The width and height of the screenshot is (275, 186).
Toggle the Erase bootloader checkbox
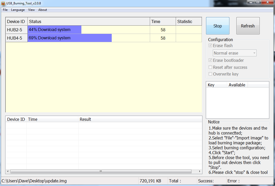click(x=210, y=61)
